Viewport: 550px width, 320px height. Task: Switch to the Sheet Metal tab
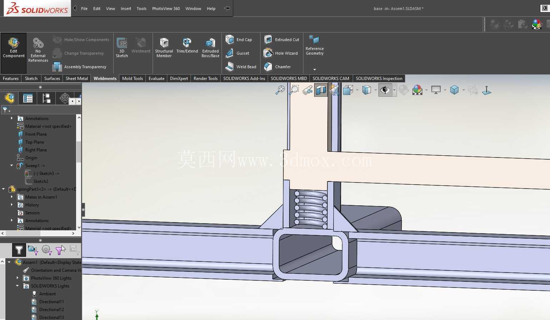pos(77,79)
